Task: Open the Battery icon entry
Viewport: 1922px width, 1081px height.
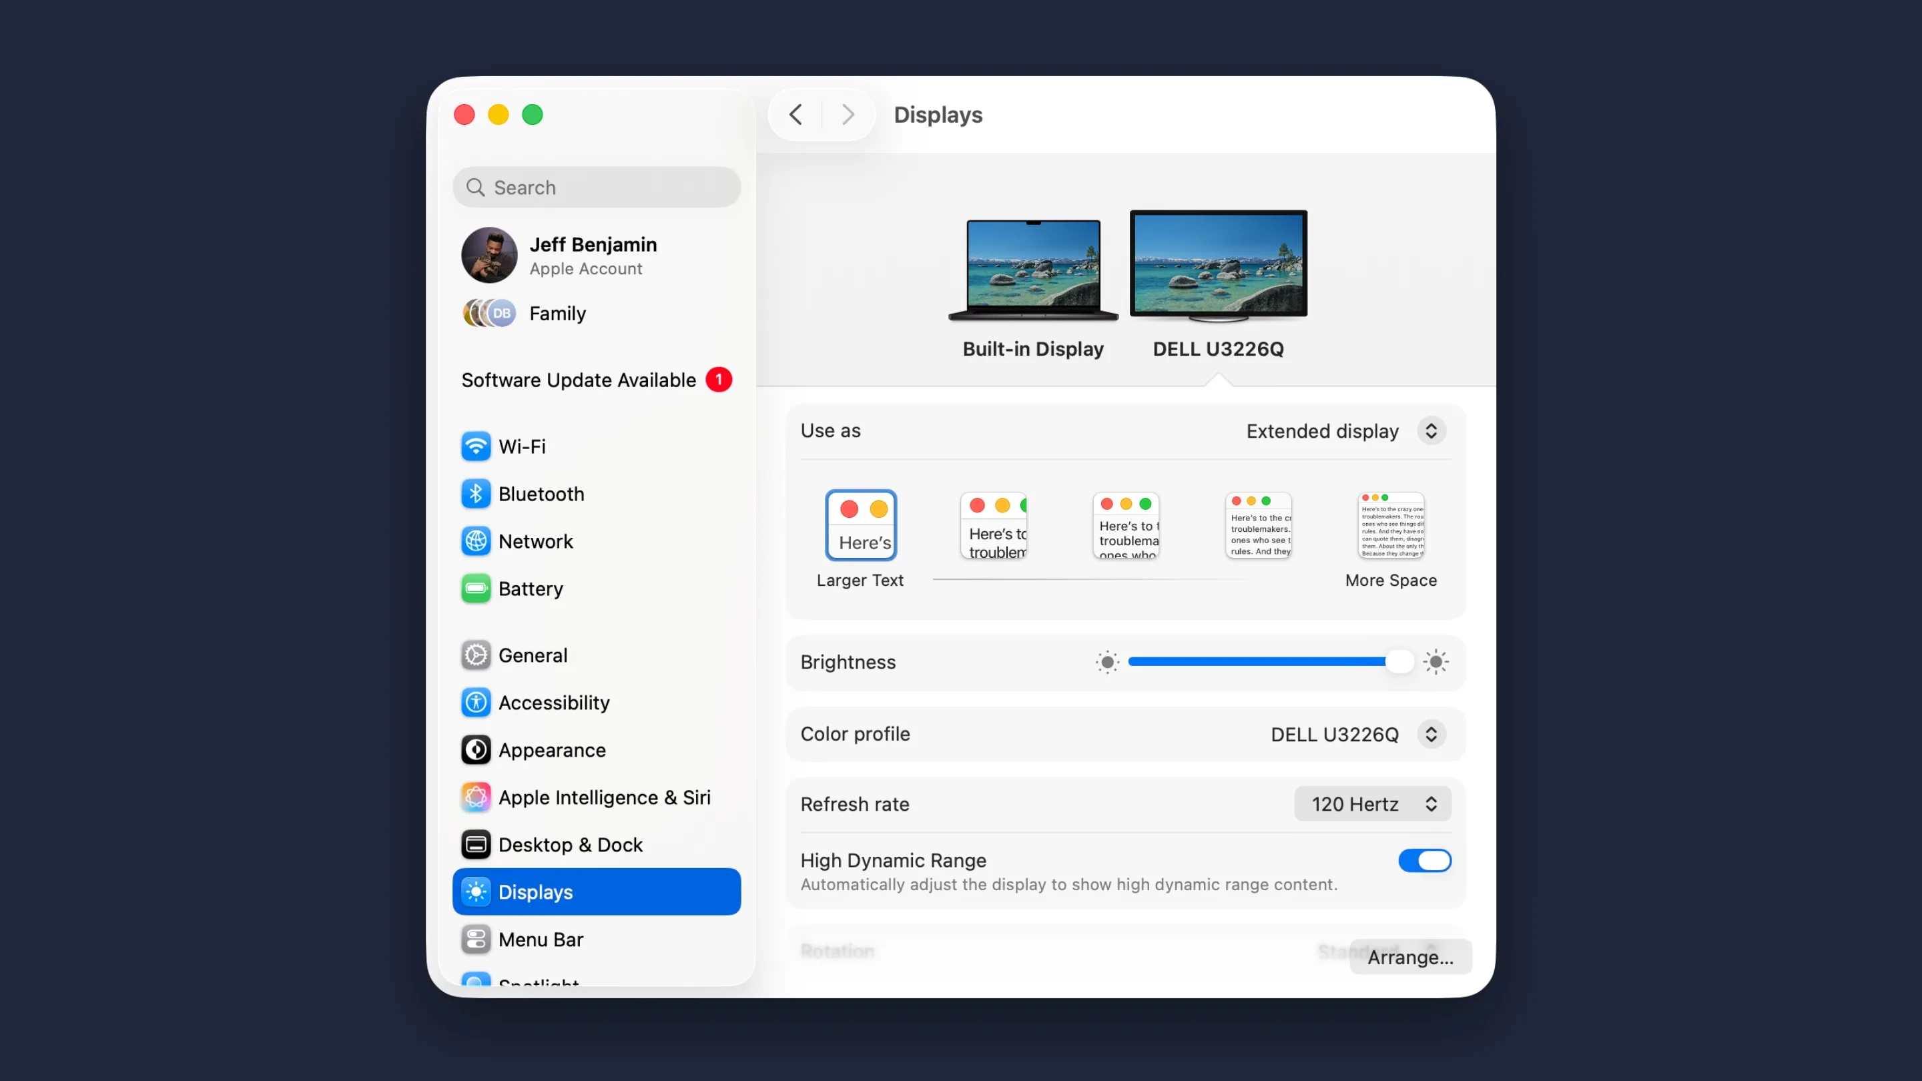Action: (476, 589)
